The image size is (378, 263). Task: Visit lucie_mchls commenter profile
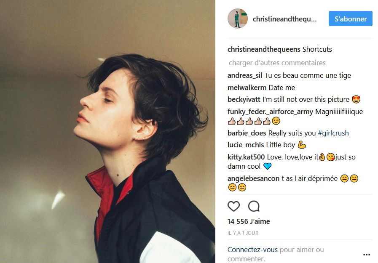click(x=246, y=145)
